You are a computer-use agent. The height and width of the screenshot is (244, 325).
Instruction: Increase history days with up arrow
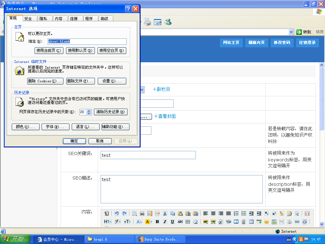click(x=89, y=111)
